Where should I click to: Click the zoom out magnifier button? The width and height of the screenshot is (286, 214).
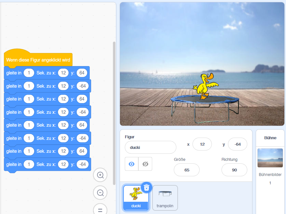click(100, 193)
